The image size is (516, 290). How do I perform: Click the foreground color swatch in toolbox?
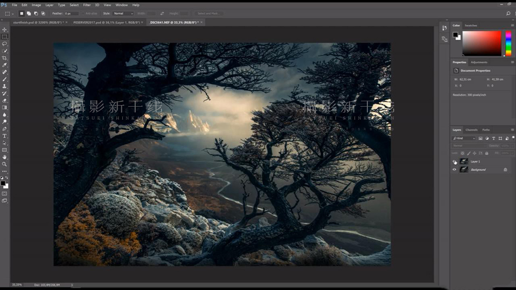pyautogui.click(x=3, y=183)
